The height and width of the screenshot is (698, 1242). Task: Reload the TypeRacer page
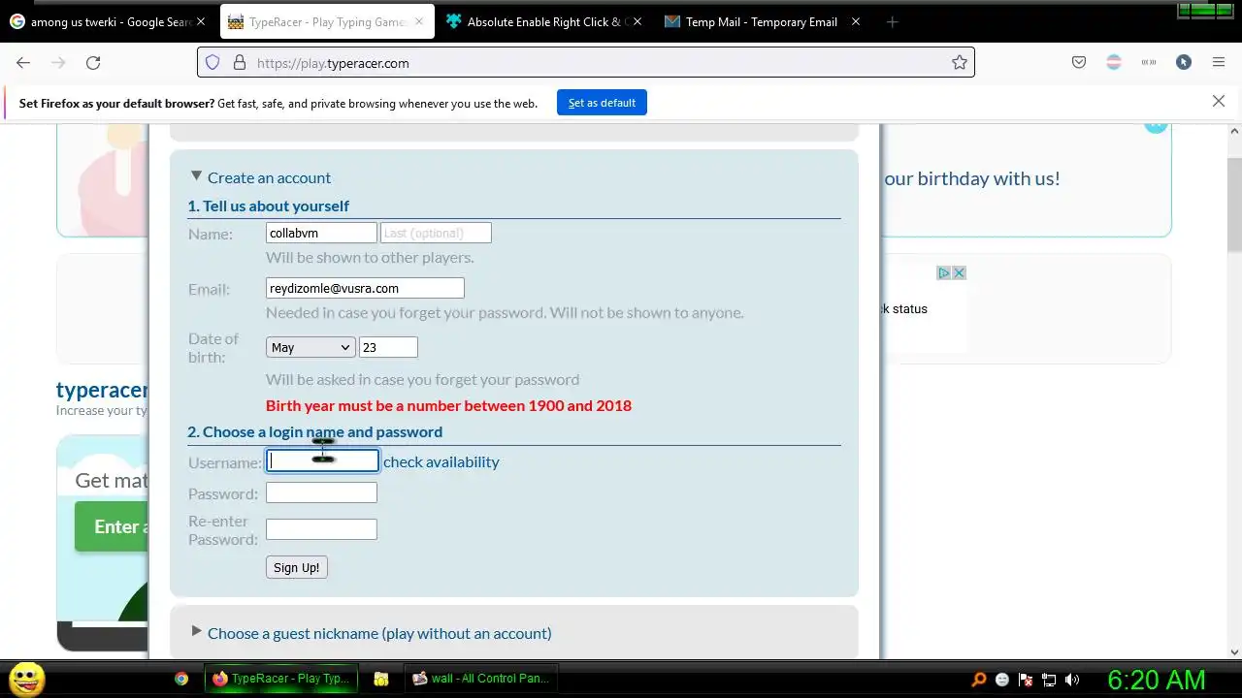(x=93, y=62)
